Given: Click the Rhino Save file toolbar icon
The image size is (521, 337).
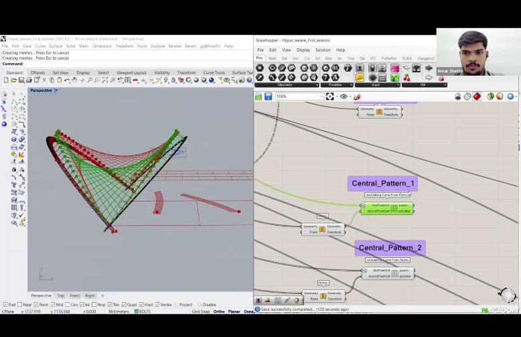Looking at the screenshot, I should (x=22, y=80).
